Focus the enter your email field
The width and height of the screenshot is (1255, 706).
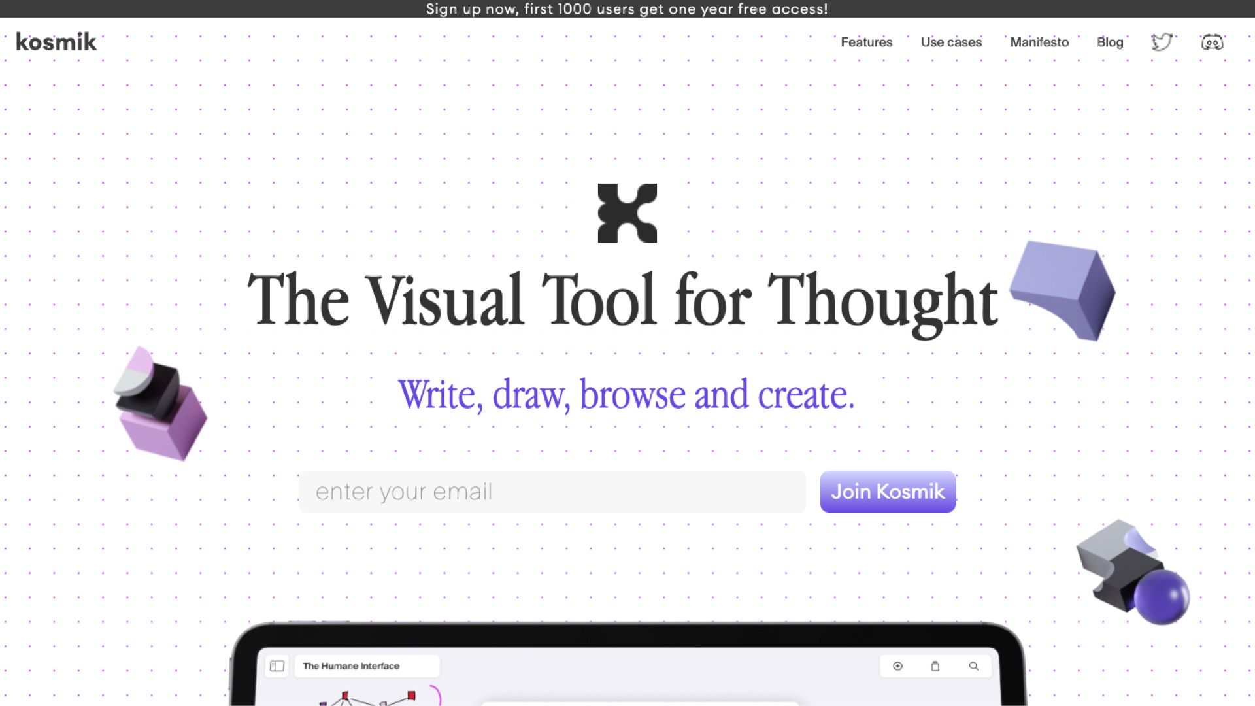coord(552,492)
